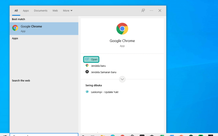Click the Google Chrome title in preview pane
Viewport: 218px width, 136px height.
122,41
